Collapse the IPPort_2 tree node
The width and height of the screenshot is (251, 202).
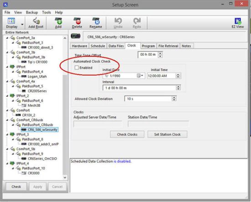(7, 96)
